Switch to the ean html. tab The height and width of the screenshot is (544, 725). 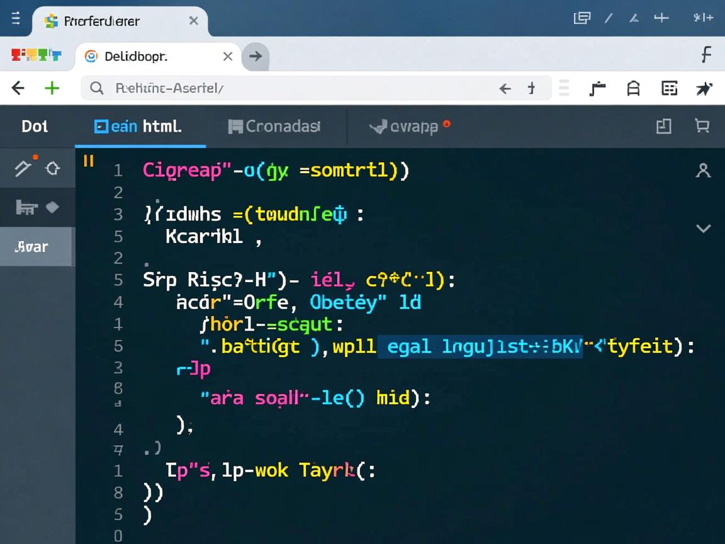[x=138, y=126]
